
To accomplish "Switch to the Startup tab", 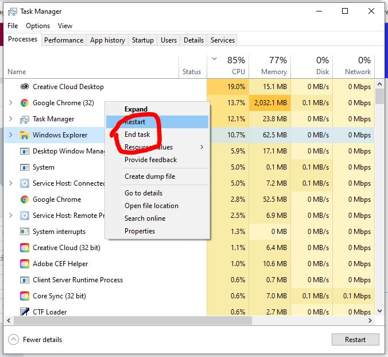I will point(143,40).
